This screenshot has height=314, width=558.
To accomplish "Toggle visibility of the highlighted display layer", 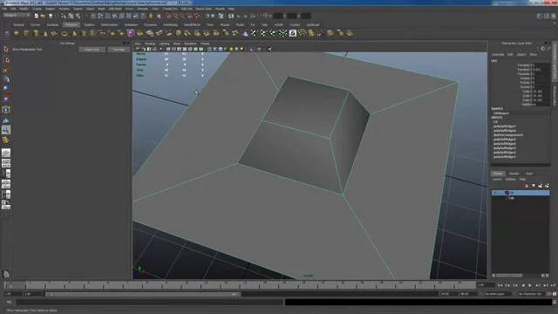I will point(495,193).
